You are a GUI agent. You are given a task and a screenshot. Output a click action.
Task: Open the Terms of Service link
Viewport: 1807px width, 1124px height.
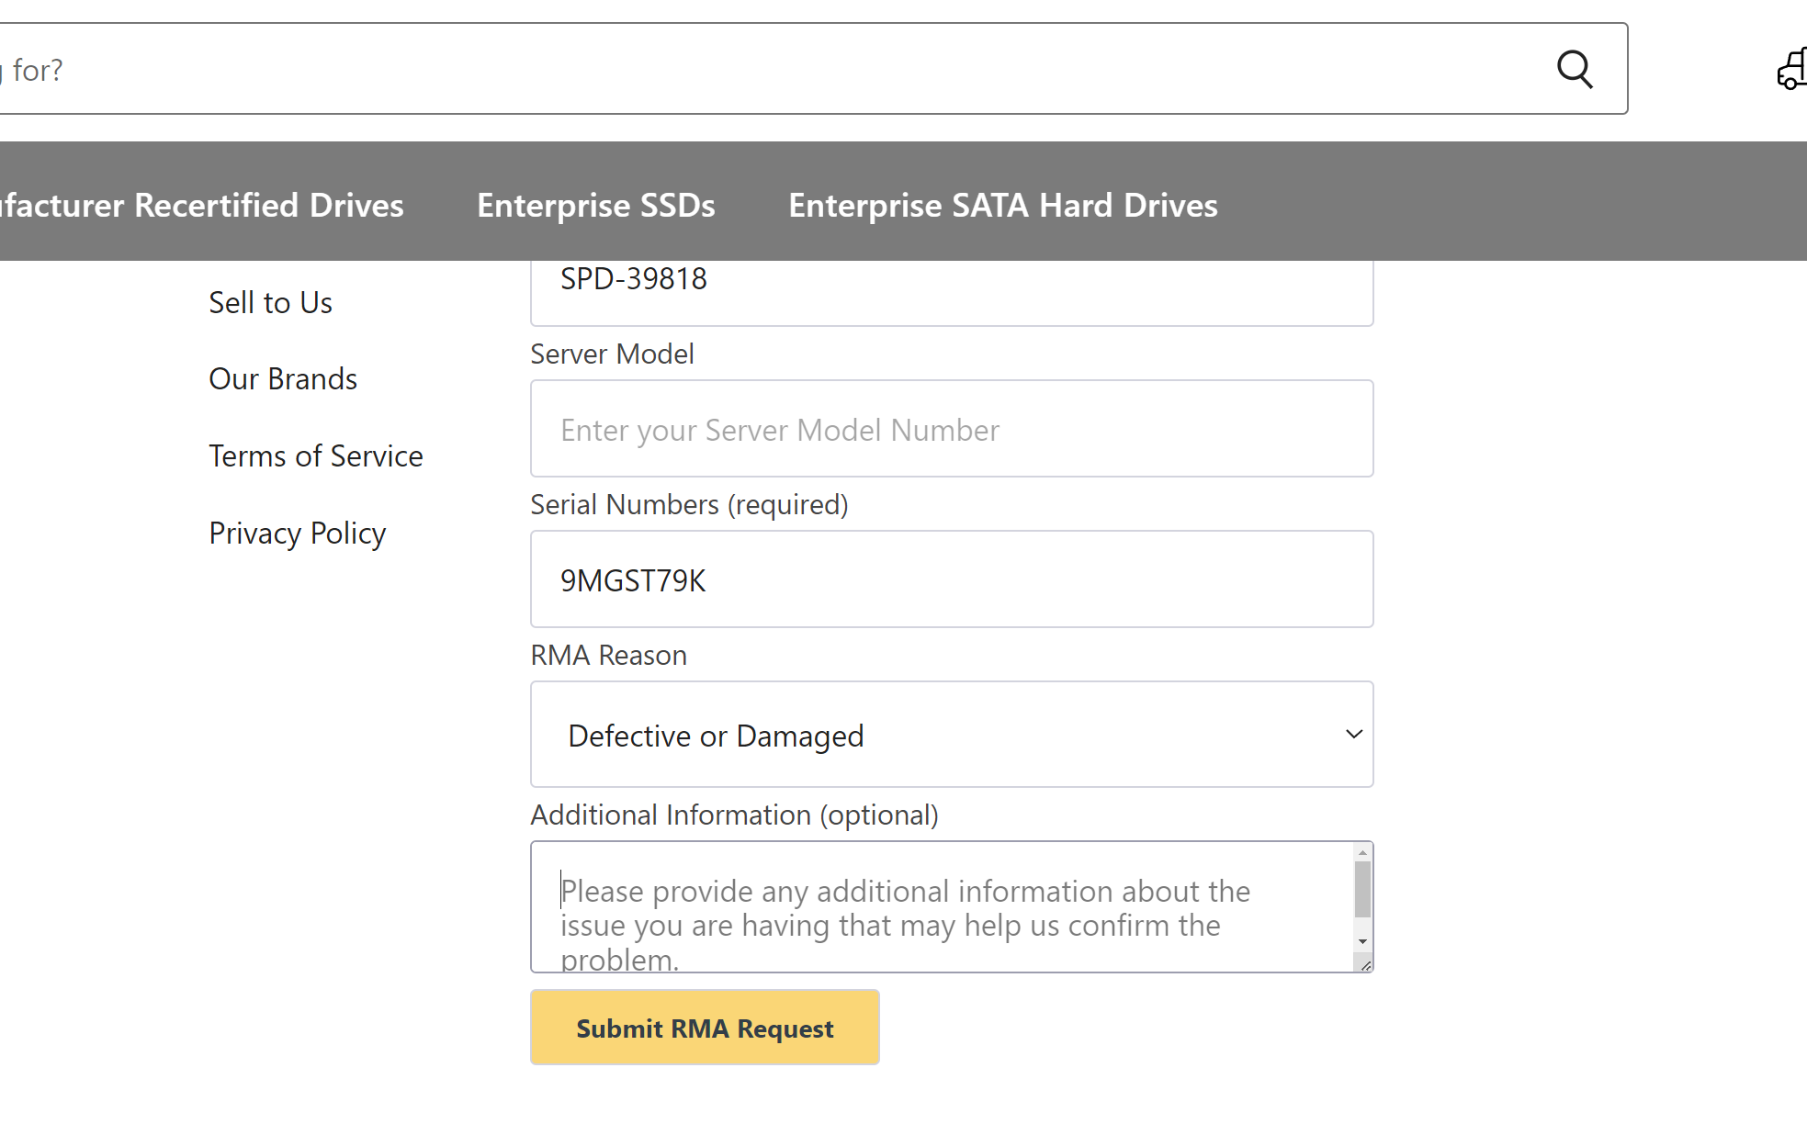point(316,455)
